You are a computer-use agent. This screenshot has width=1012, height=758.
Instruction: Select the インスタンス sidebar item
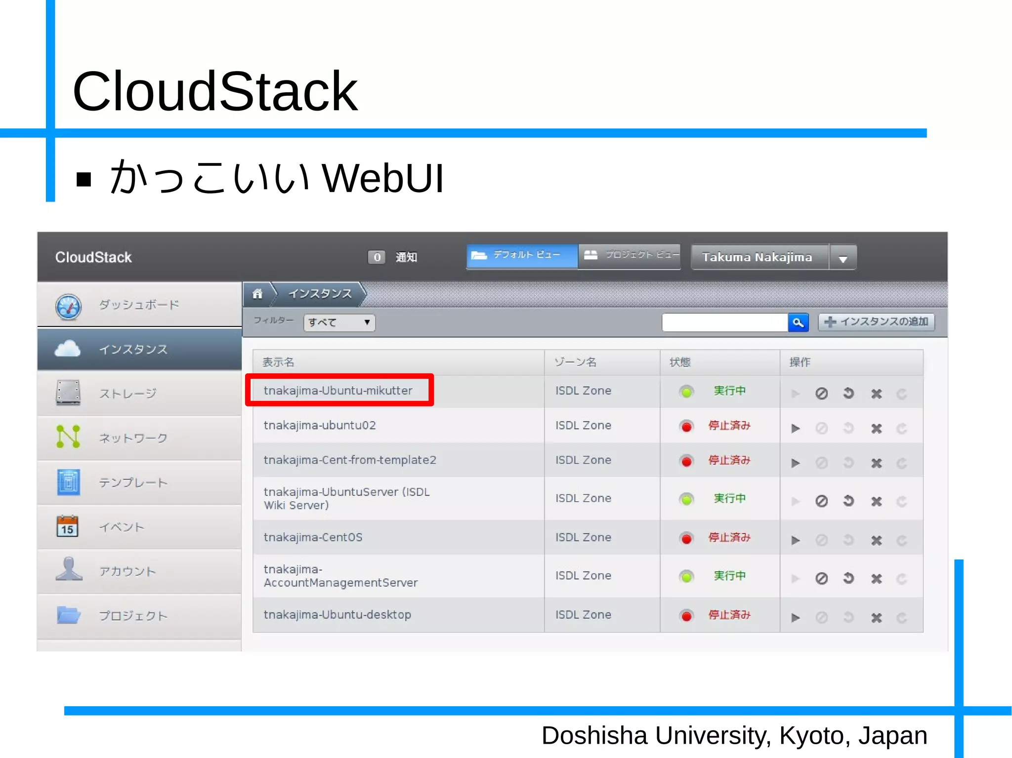click(139, 349)
